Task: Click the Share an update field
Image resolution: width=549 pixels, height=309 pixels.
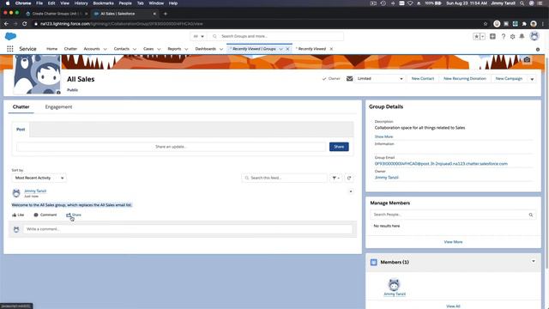Action: [171, 147]
